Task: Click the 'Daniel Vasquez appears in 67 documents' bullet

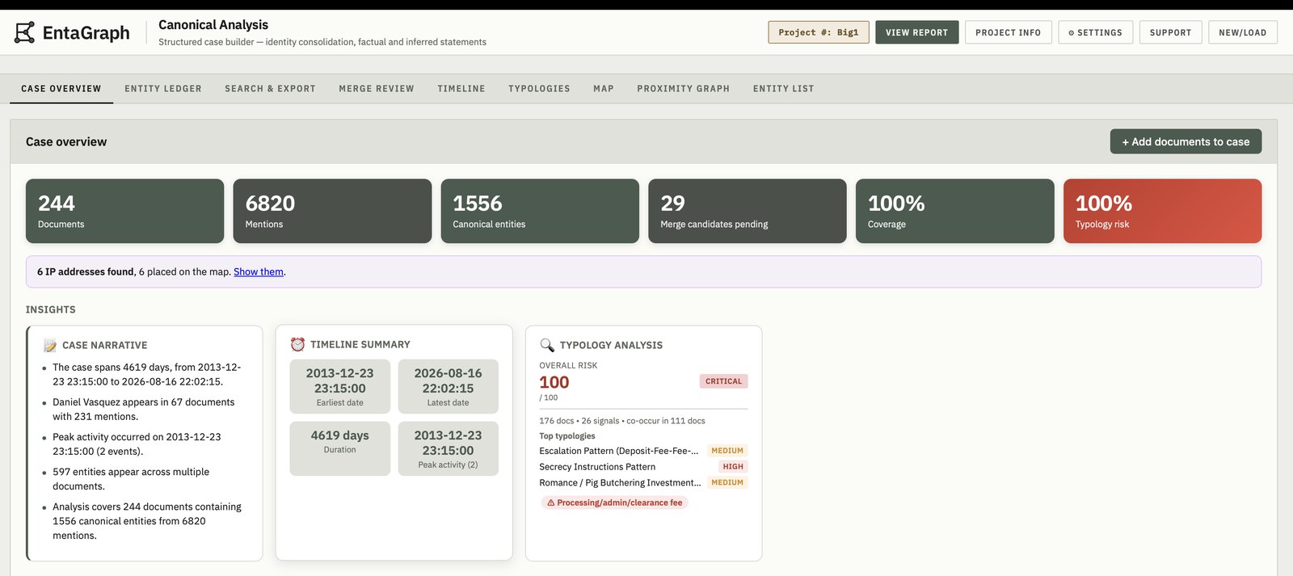Action: [x=144, y=410]
